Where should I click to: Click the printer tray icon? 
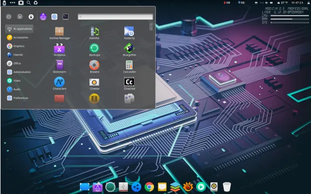(256, 3)
